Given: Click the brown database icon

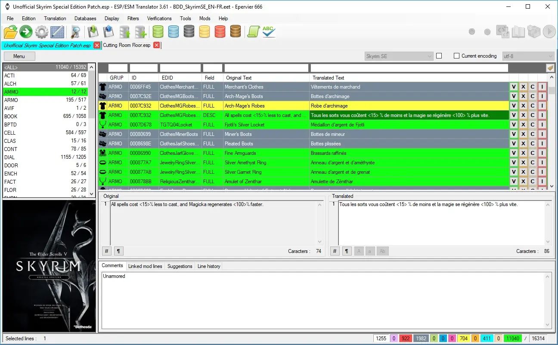Looking at the screenshot, I should coord(236,31).
